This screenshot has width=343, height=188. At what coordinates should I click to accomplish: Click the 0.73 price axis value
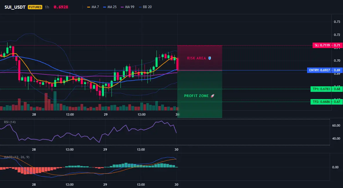337,22
